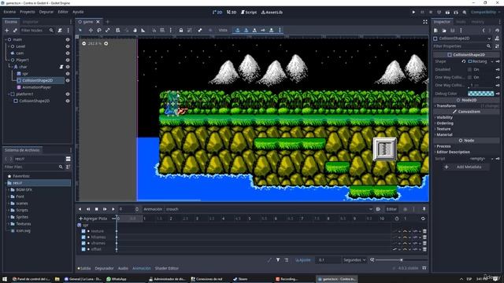Expand the Process section
The image size is (504, 283).
pyautogui.click(x=467, y=146)
